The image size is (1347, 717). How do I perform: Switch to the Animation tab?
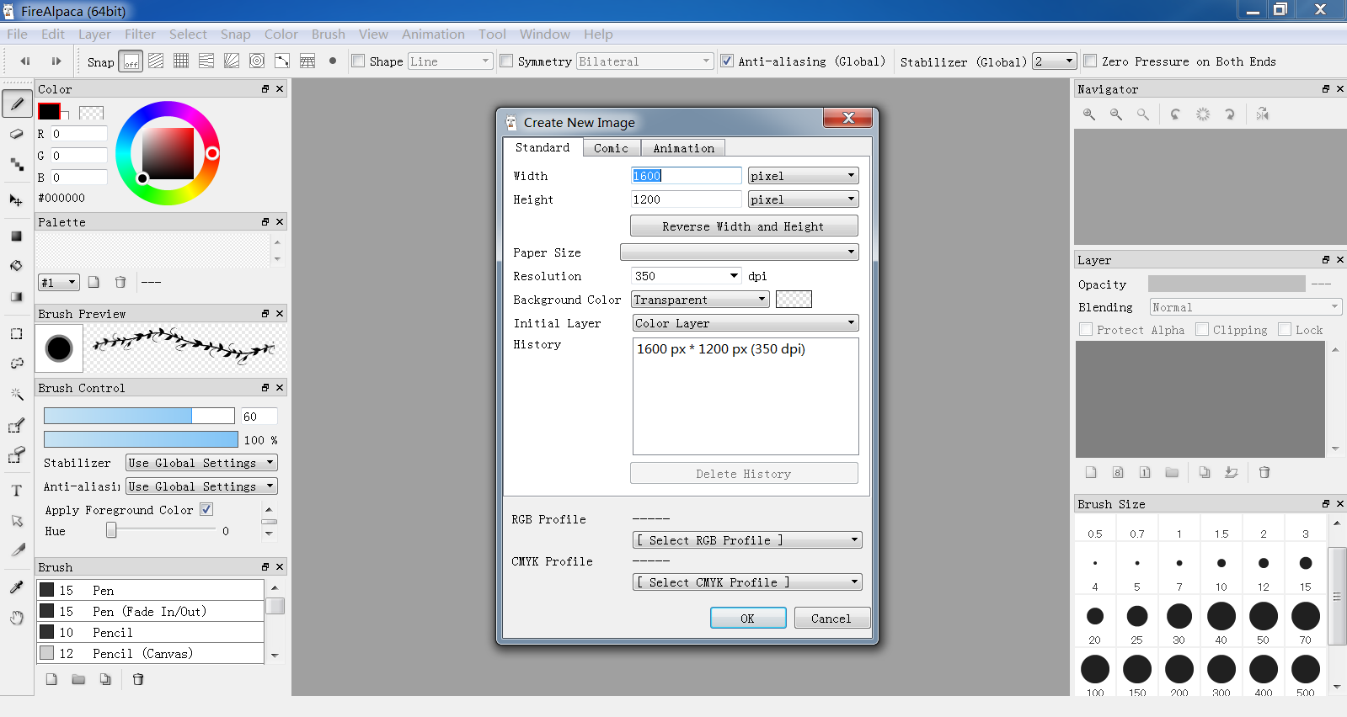point(683,148)
